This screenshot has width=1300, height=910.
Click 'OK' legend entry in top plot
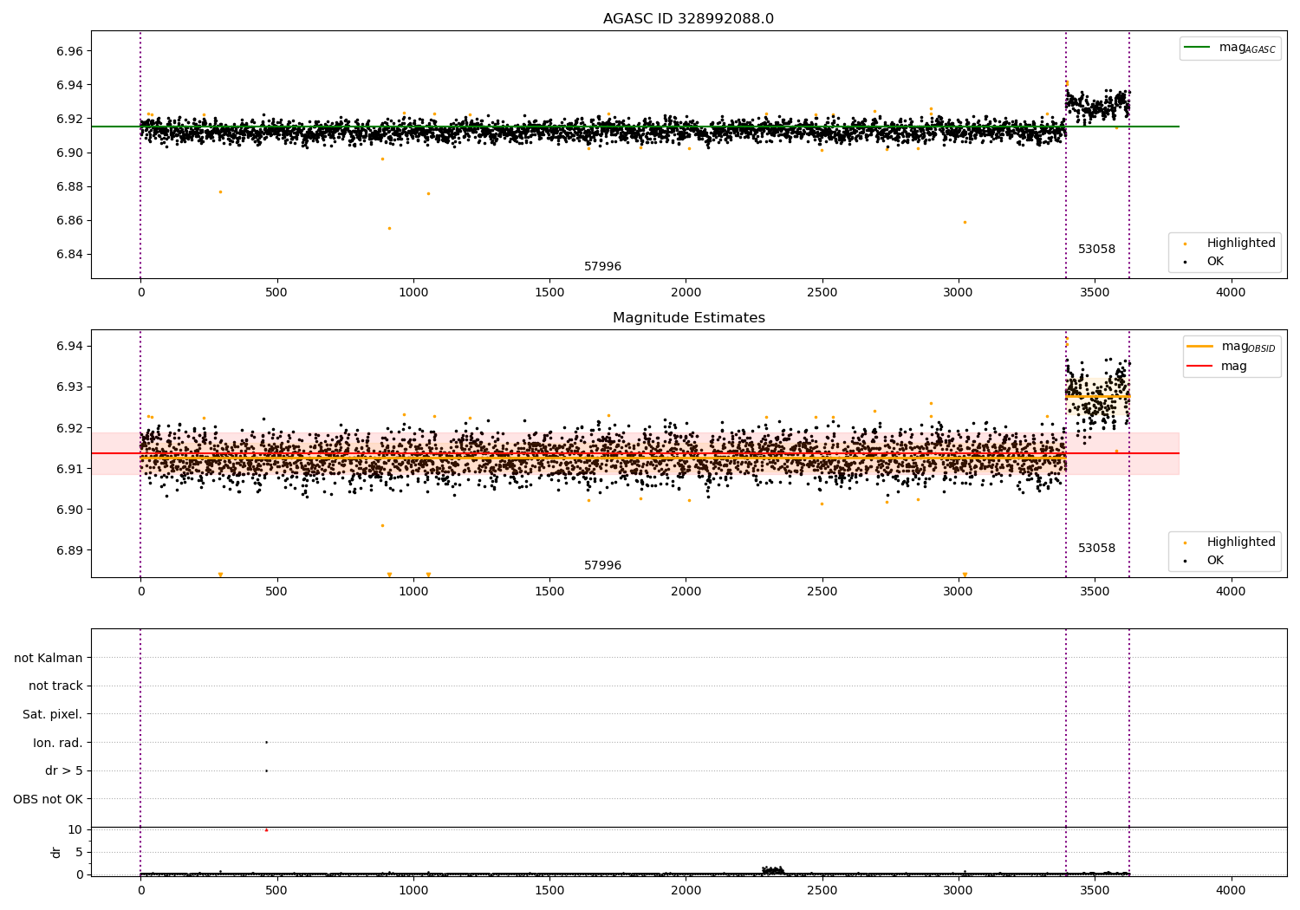click(1205, 261)
